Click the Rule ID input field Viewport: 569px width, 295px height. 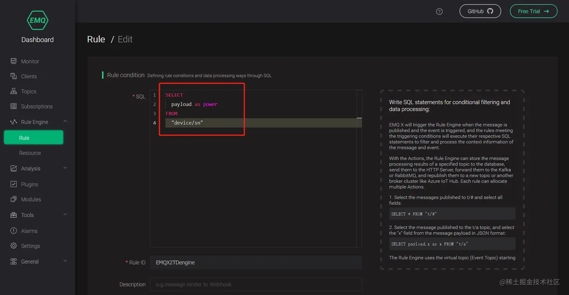(x=256, y=263)
